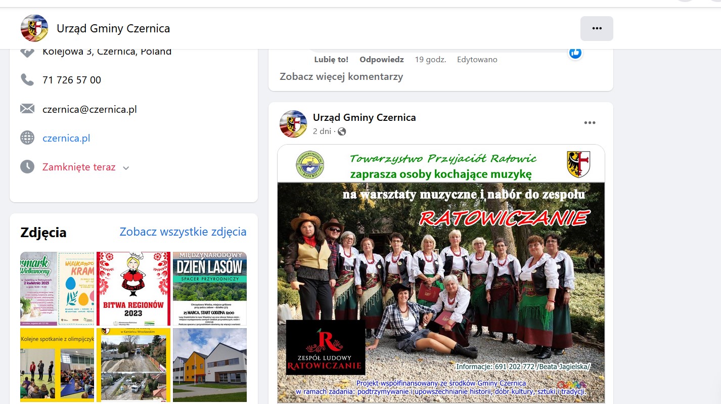The image size is (721, 404).
Task: Click the Urząd Gminy Czernica post author name
Action: [364, 117]
